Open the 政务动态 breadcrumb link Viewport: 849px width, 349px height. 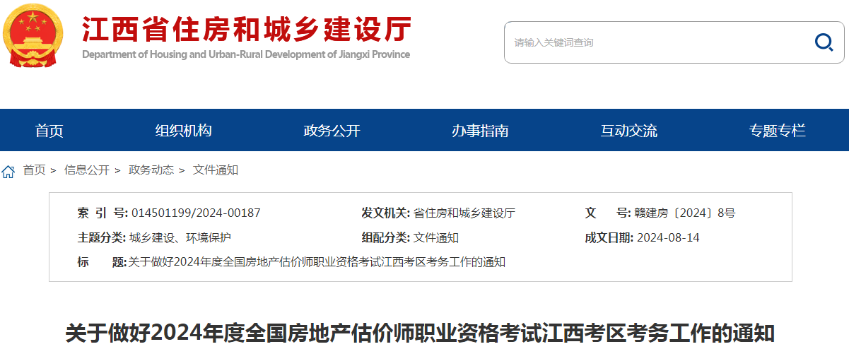pos(151,170)
